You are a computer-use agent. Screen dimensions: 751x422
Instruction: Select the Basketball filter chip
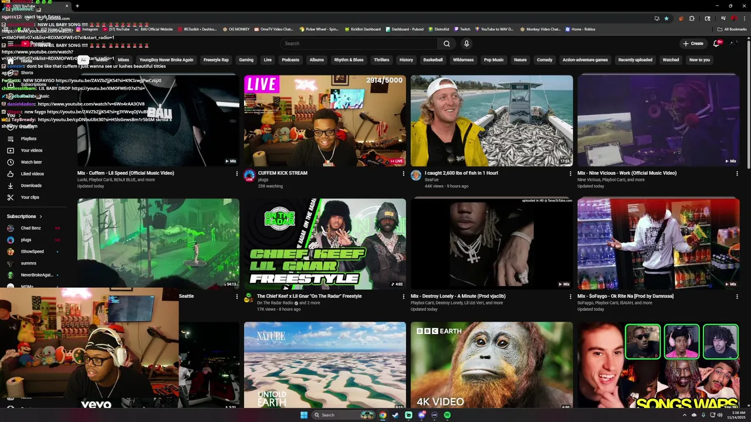[x=433, y=60]
